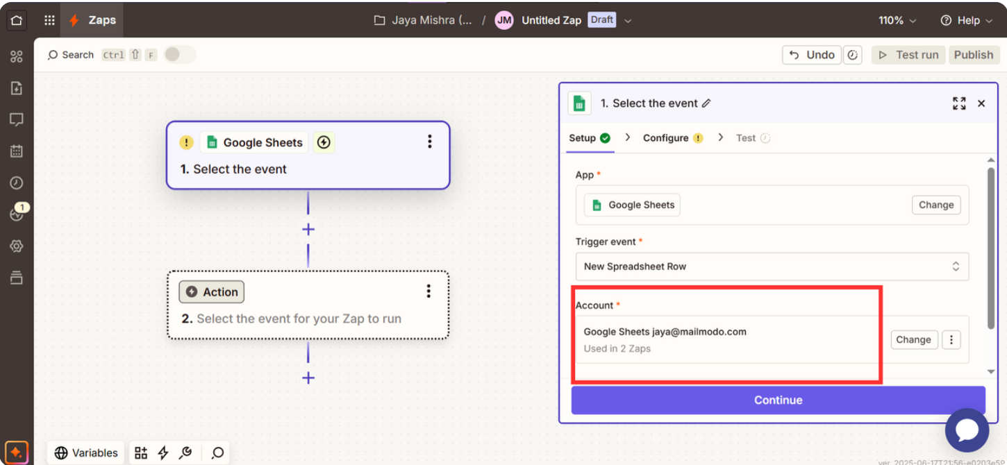Click the yellow warning icon on trigger step

186,142
